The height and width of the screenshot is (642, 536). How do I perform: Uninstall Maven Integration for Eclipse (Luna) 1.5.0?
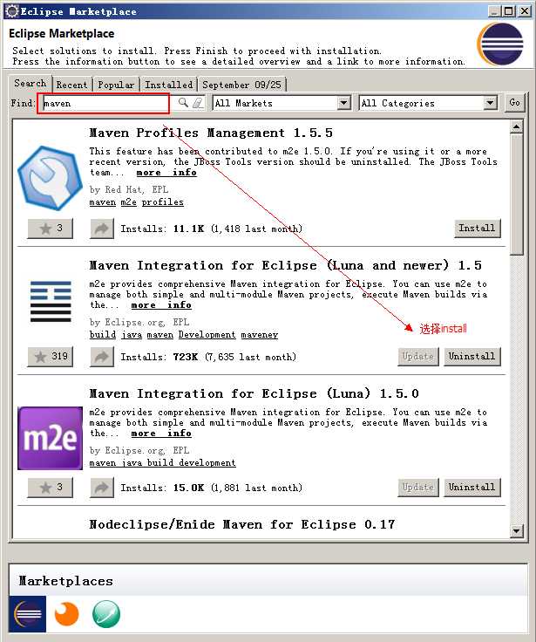click(x=472, y=488)
